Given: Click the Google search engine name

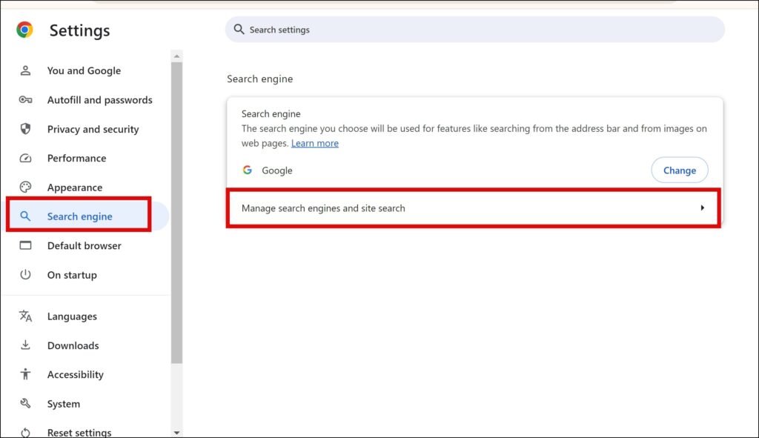Looking at the screenshot, I should pos(277,170).
